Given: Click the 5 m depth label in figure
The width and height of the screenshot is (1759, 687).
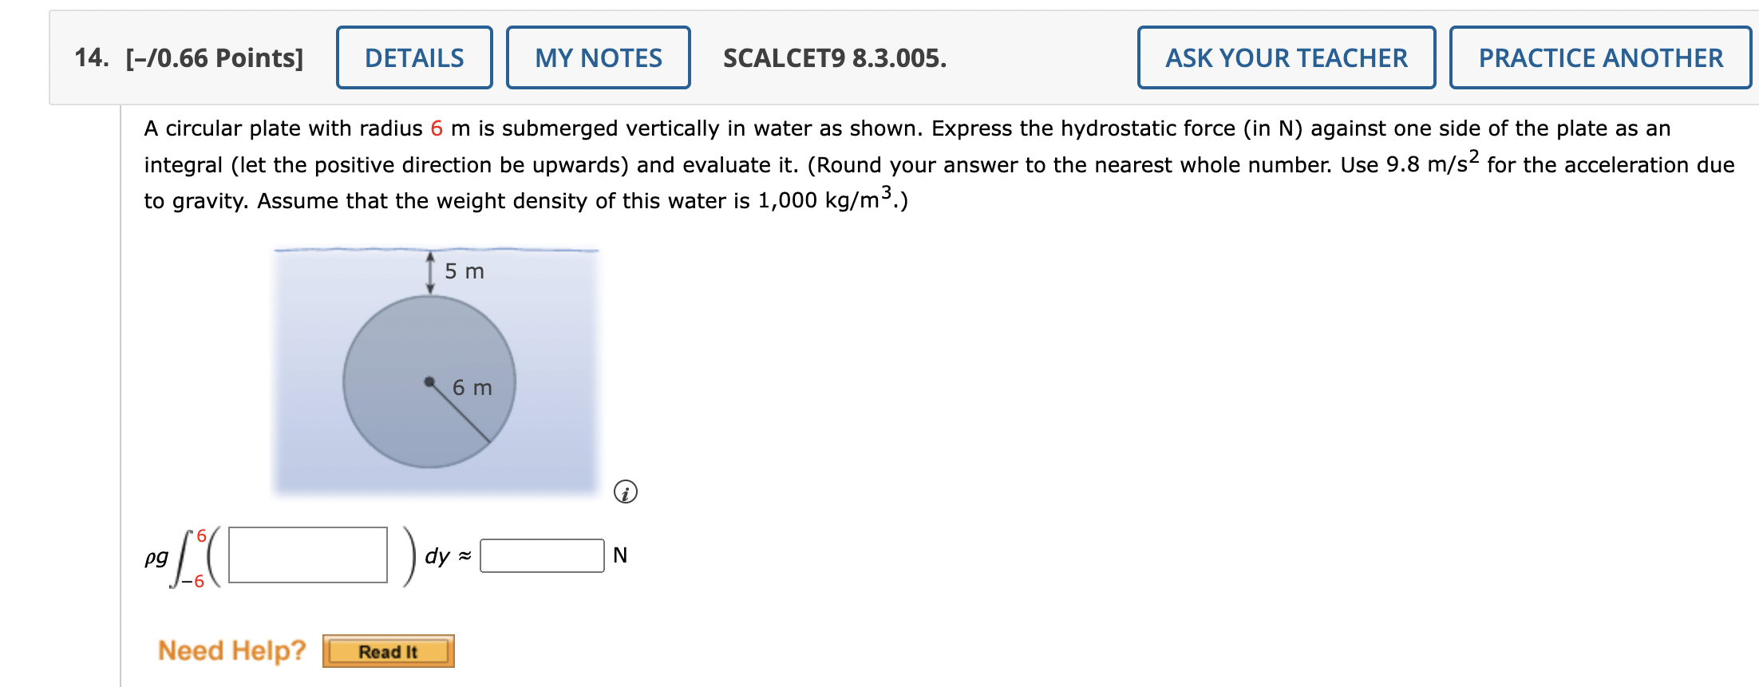Looking at the screenshot, I should pyautogui.click(x=464, y=270).
